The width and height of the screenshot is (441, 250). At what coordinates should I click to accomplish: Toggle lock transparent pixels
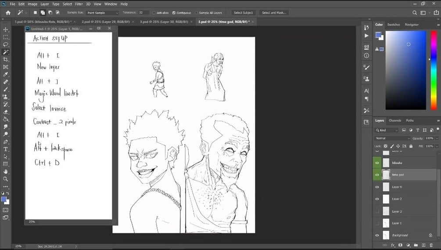386,146
